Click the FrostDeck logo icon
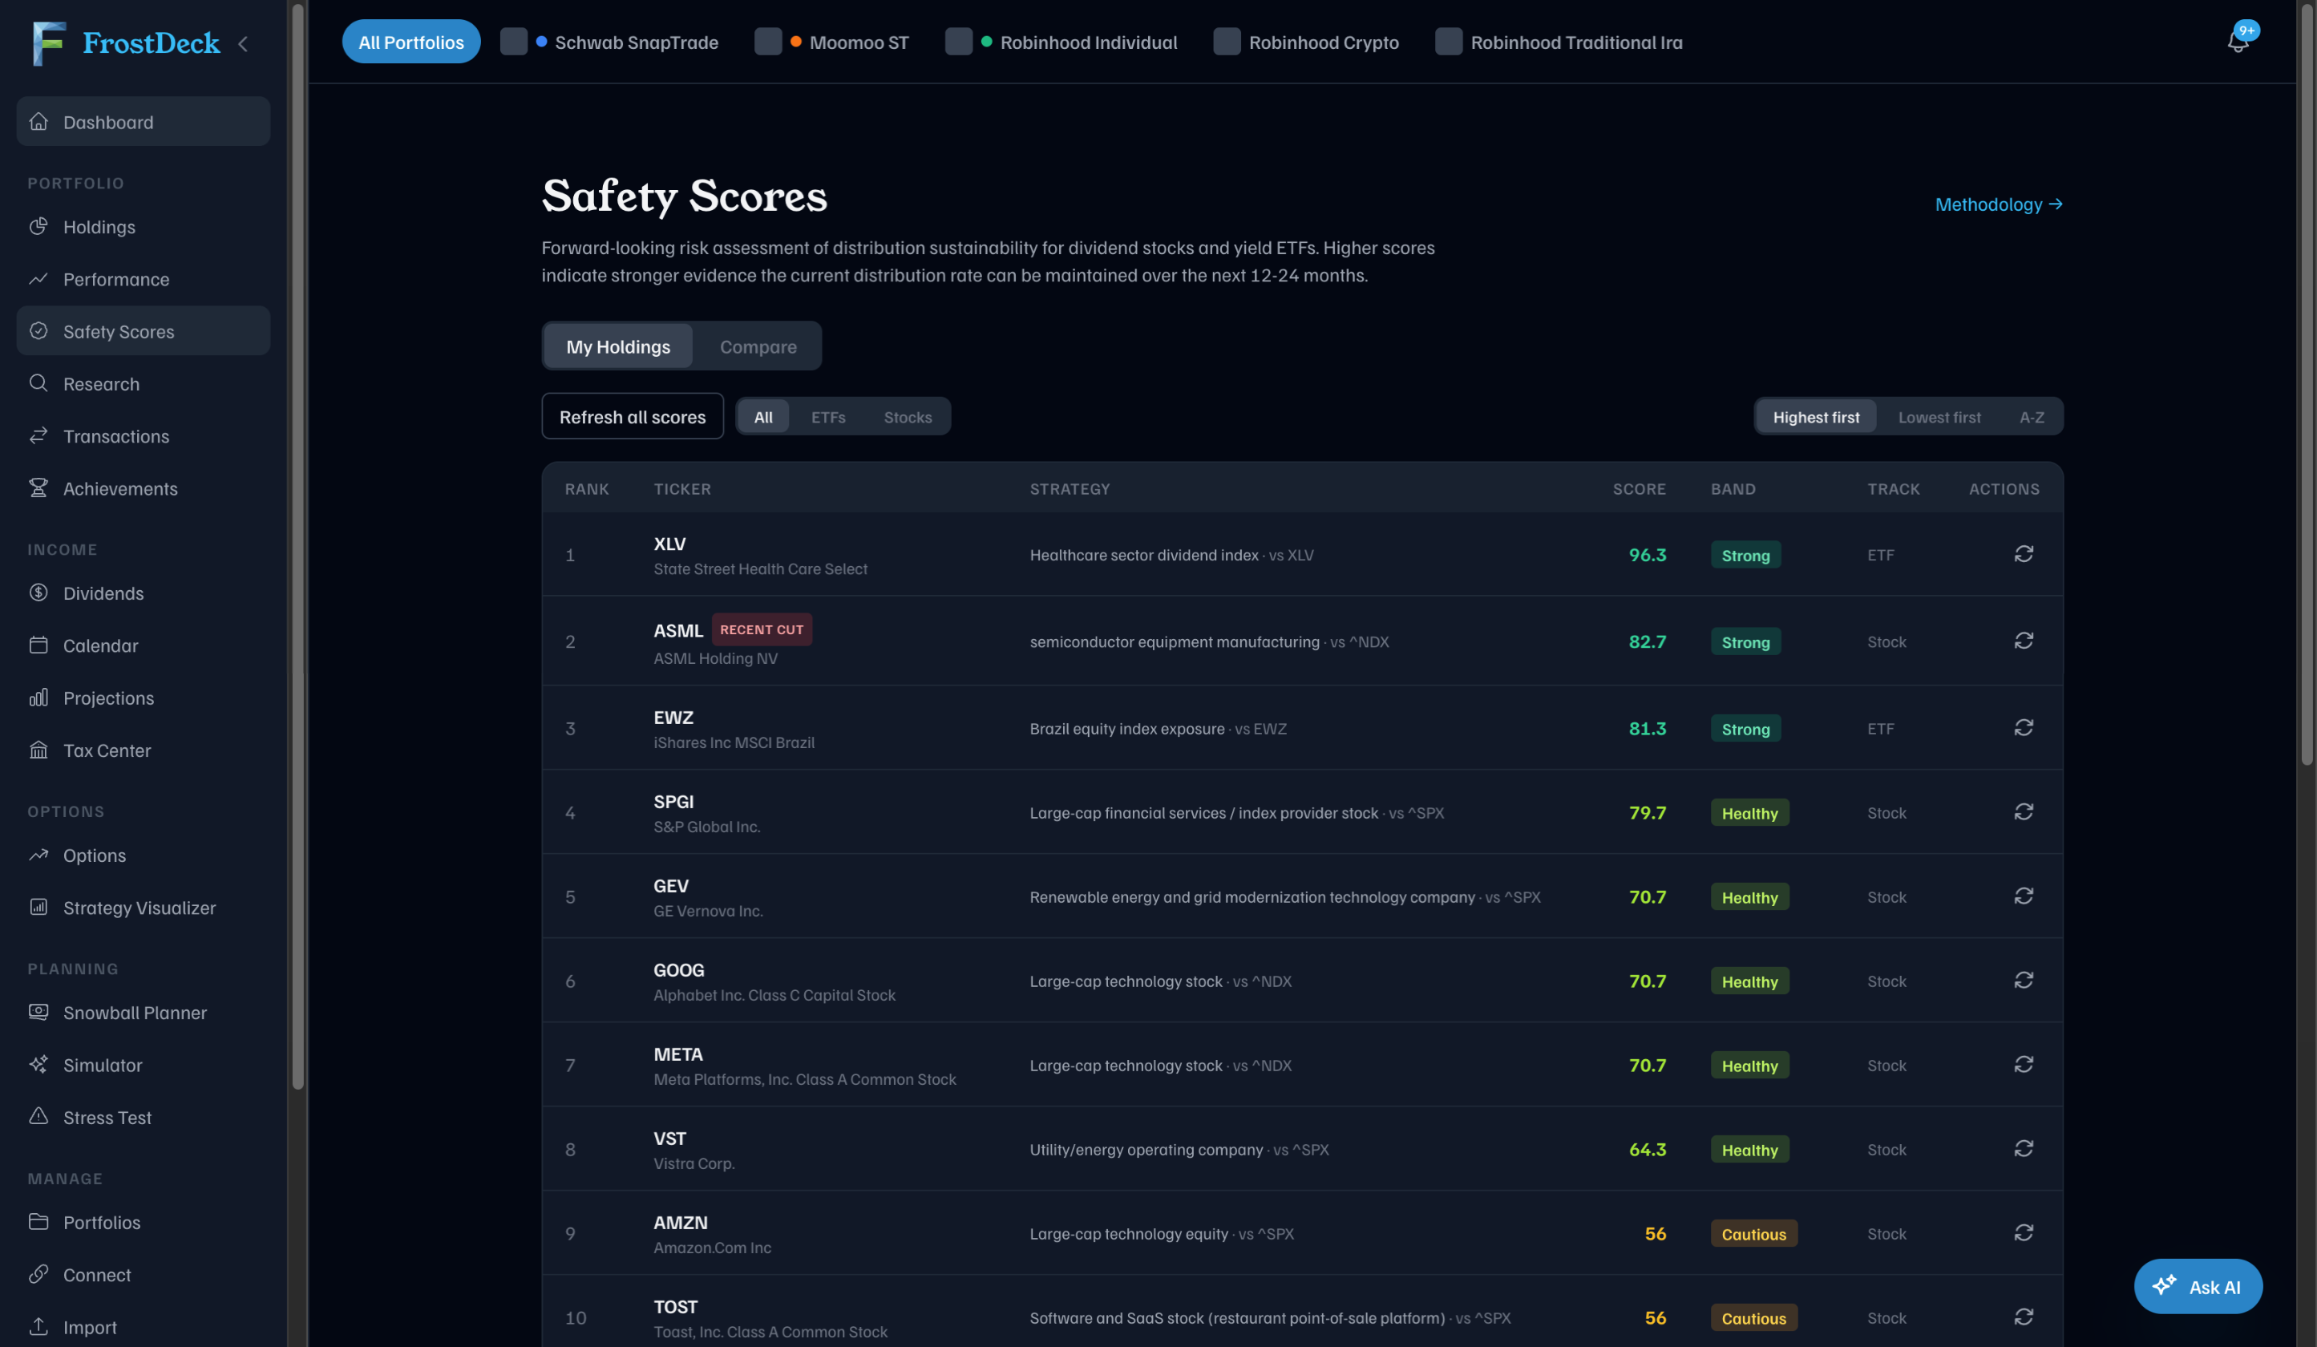This screenshot has width=2317, height=1347. (x=49, y=43)
